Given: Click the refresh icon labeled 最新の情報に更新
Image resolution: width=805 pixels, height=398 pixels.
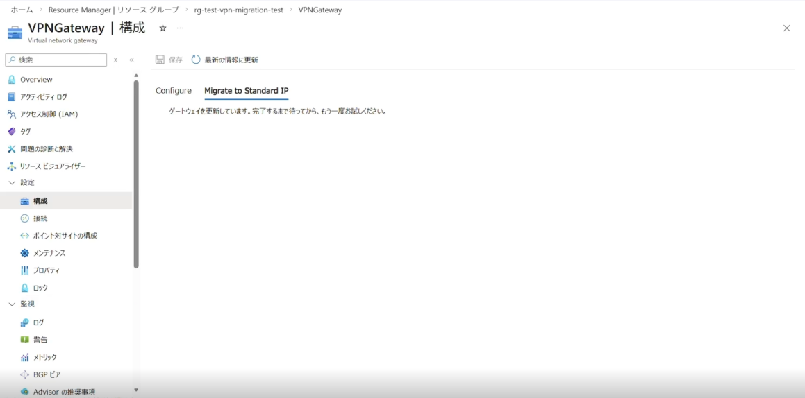Looking at the screenshot, I should click(196, 60).
